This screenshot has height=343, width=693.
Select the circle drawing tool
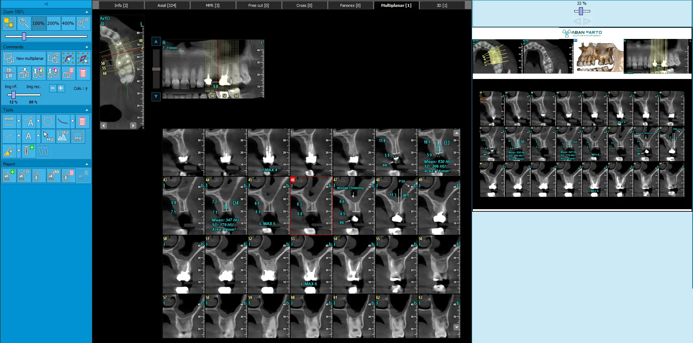click(x=48, y=122)
